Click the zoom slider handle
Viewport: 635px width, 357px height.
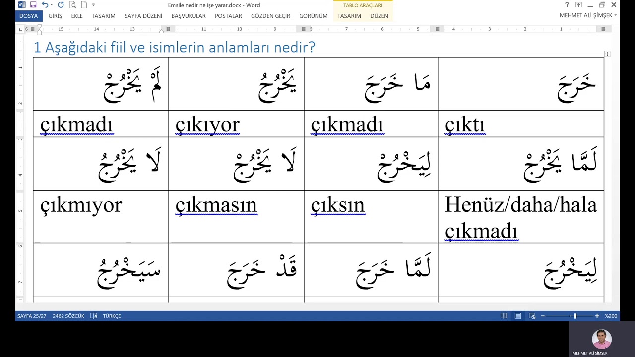[x=575, y=316]
